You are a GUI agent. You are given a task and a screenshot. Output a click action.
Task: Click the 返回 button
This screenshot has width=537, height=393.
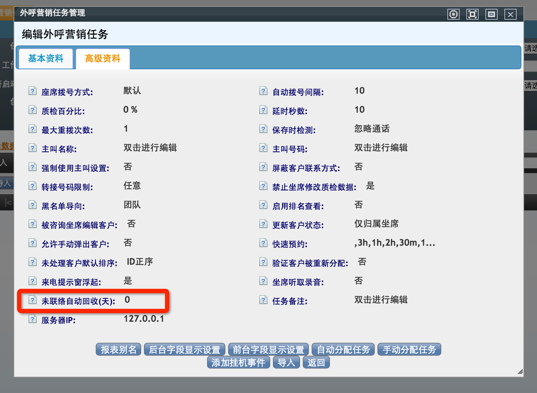[316, 362]
